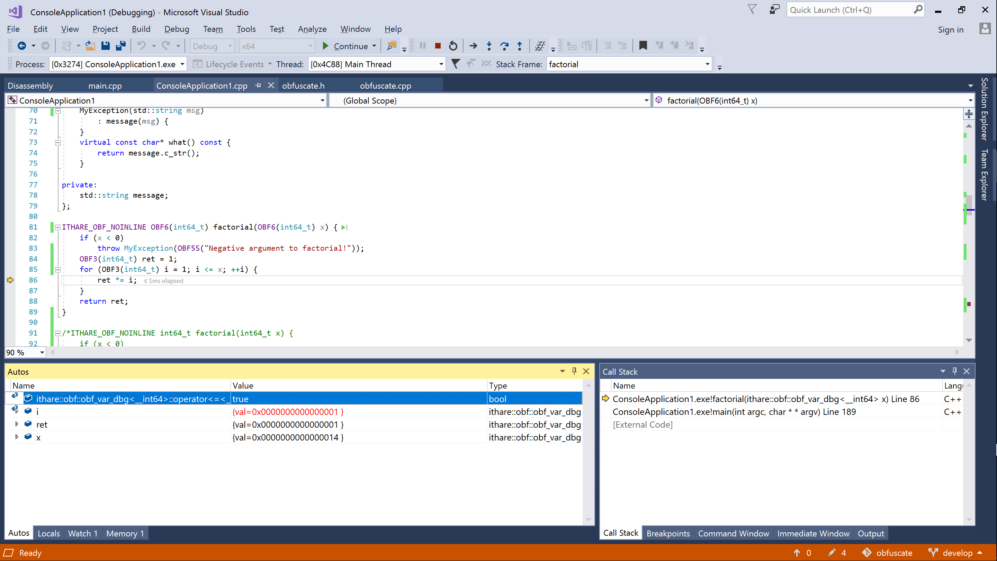The width and height of the screenshot is (997, 561).
Task: Open the Solution Explorer side tab
Action: point(984,108)
